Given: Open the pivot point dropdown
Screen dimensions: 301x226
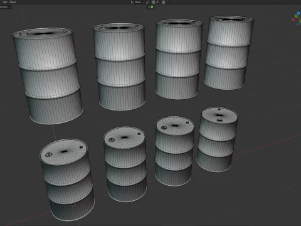Looking at the screenshot, I should point(148,2).
